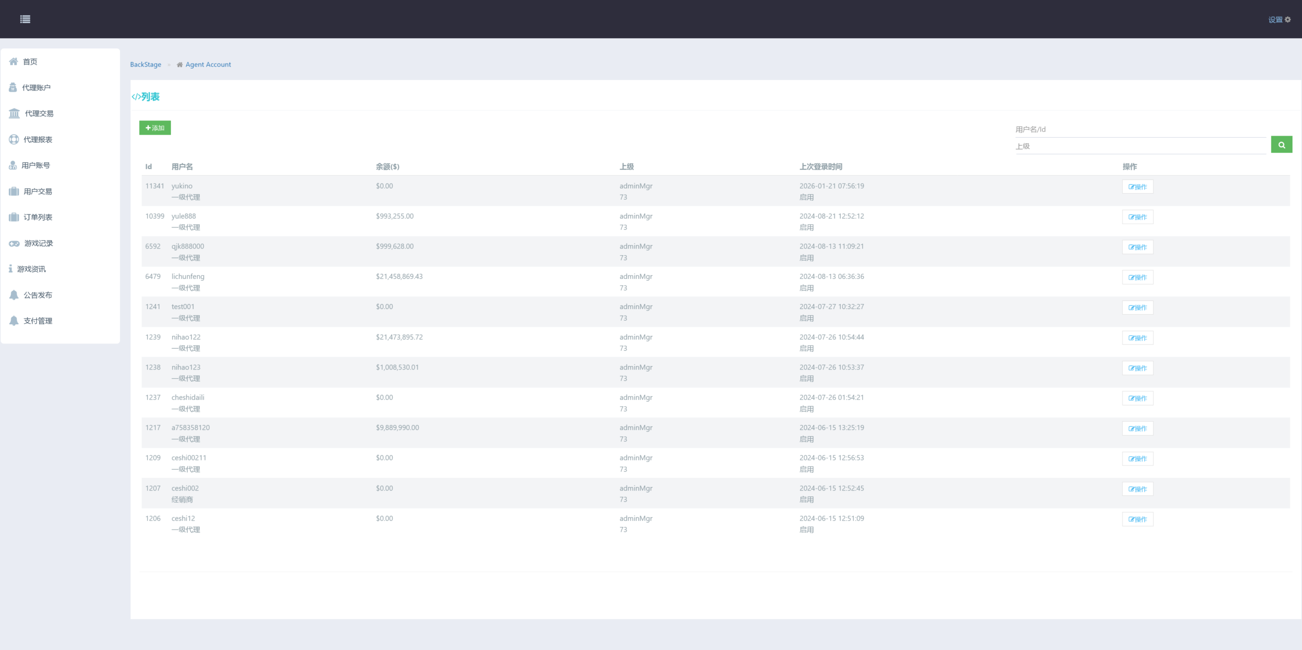This screenshot has width=1302, height=650.
Task: Select 代理交易 bank icon menu item
Action: [39, 113]
